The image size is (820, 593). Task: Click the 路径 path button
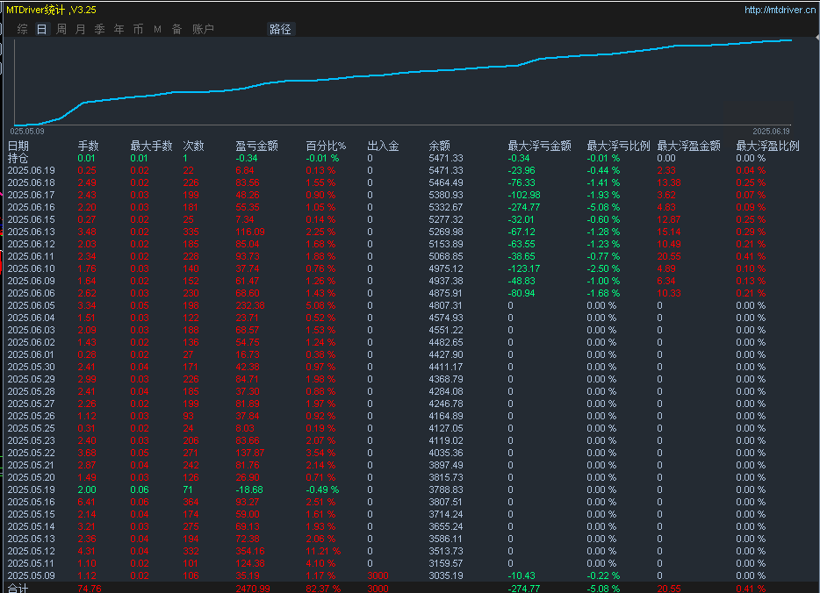coord(280,29)
